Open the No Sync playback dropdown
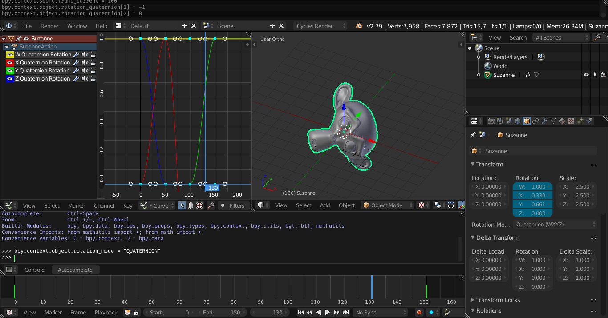The width and height of the screenshot is (608, 318). pyautogui.click(x=381, y=312)
